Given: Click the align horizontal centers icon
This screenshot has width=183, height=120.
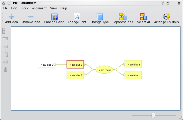Looking at the screenshot, I should [x=5, y=62].
